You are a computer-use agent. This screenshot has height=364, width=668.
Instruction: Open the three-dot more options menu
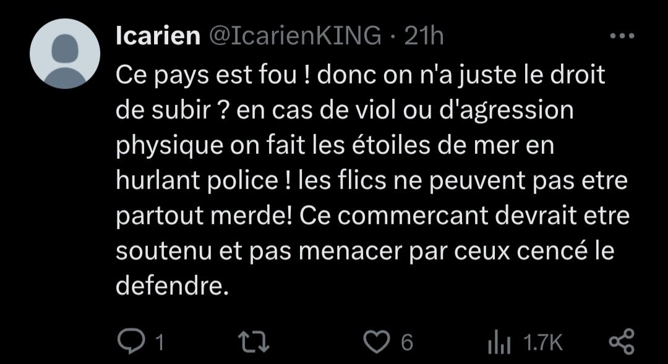622,36
